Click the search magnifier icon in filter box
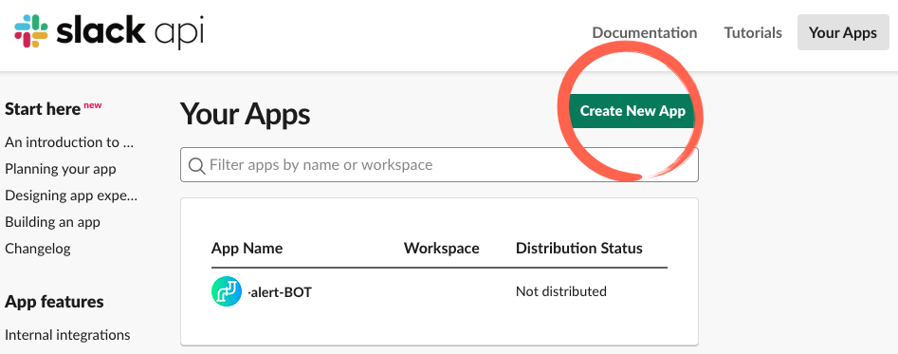The width and height of the screenshot is (898, 354). (x=196, y=165)
